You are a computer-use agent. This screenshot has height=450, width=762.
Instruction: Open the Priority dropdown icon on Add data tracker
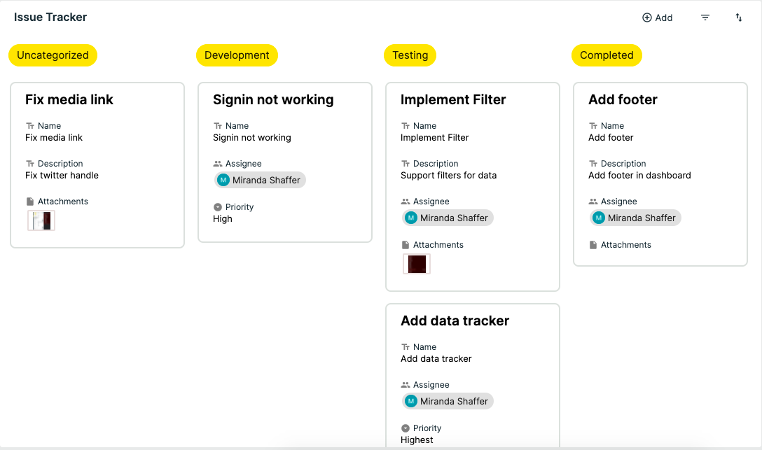click(406, 428)
